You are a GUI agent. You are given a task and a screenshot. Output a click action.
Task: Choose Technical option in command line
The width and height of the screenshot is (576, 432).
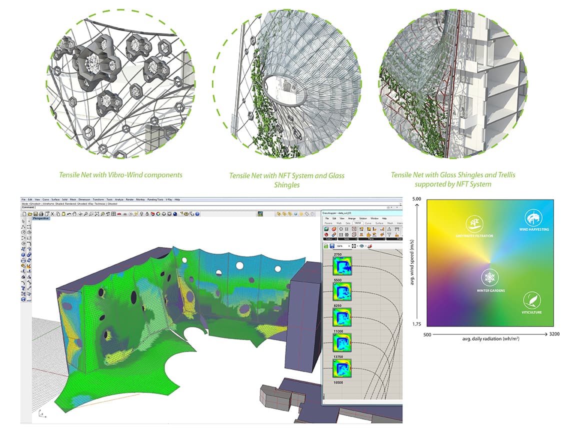pyautogui.click(x=99, y=204)
